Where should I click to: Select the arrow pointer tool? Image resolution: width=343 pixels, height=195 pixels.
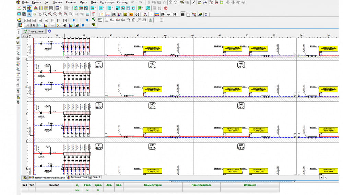29,14
